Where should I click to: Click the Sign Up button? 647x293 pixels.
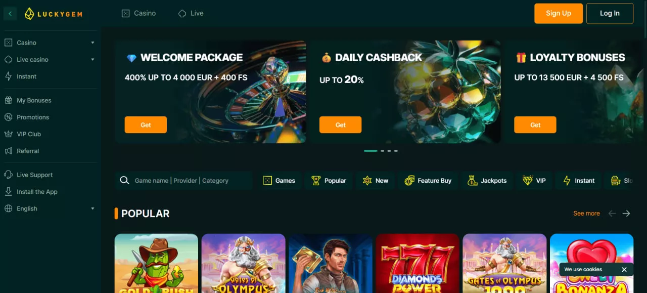tap(559, 14)
